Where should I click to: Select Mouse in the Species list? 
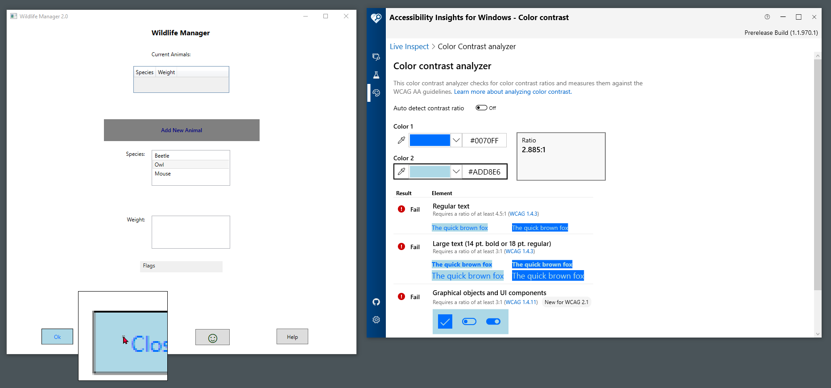191,173
